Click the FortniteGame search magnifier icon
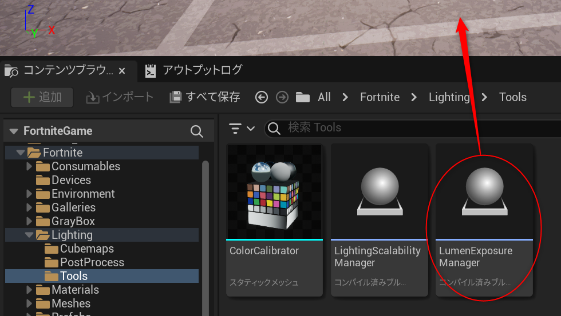Screen dimensions: 561x316 coord(196,131)
